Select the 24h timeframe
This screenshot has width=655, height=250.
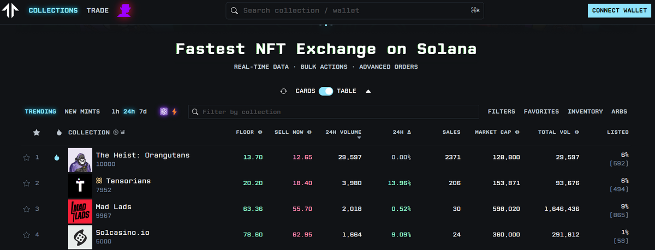coord(129,111)
